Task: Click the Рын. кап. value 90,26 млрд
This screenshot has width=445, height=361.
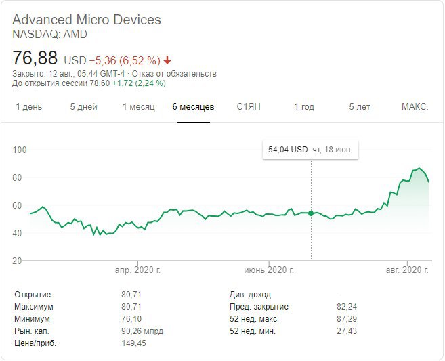Action: coord(142,331)
